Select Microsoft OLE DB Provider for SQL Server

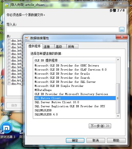coord(65,82)
